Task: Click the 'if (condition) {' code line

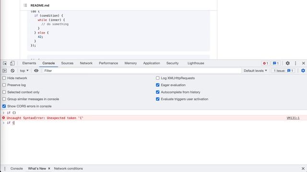Action: pos(49,16)
